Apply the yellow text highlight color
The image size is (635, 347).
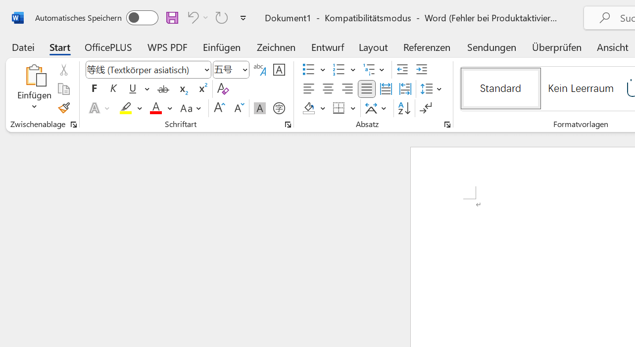point(126,108)
